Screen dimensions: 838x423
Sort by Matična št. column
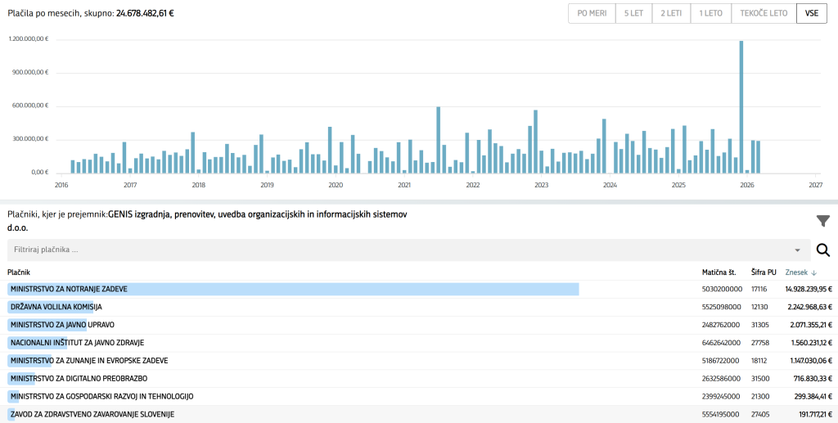tap(719, 272)
